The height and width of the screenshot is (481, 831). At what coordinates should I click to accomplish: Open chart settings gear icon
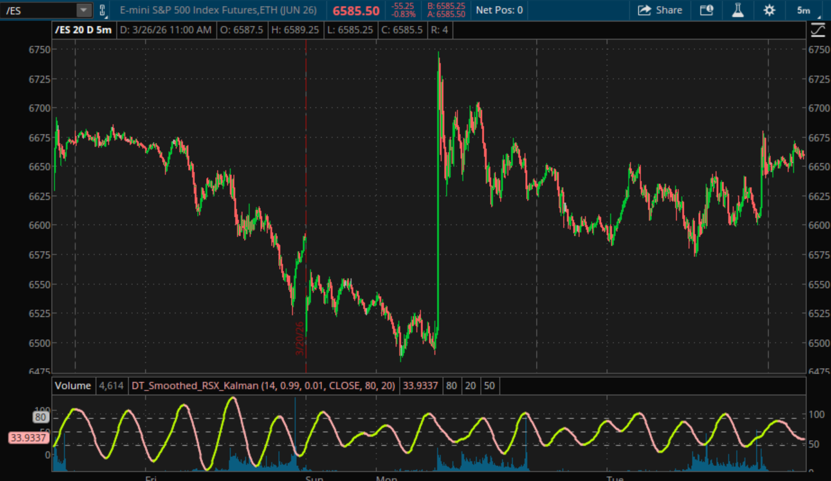point(769,10)
